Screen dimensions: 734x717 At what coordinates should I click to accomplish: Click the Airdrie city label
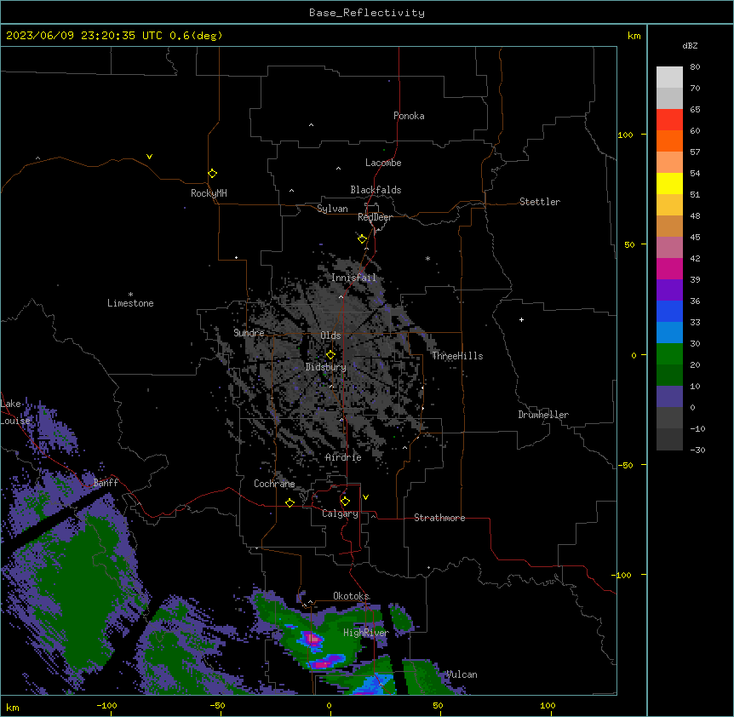343,457
